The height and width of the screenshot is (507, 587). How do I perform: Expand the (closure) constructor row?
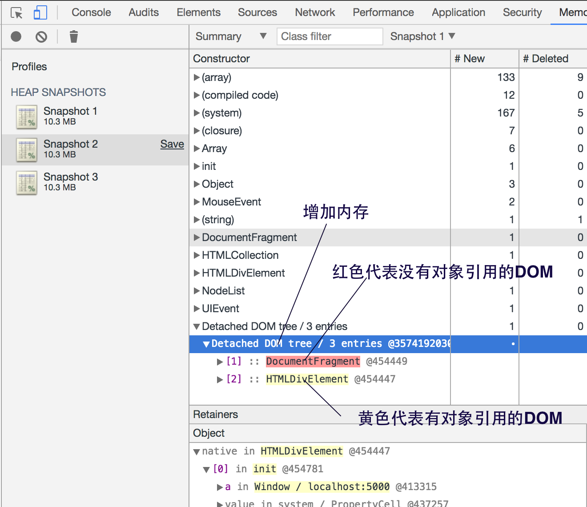[x=197, y=131]
